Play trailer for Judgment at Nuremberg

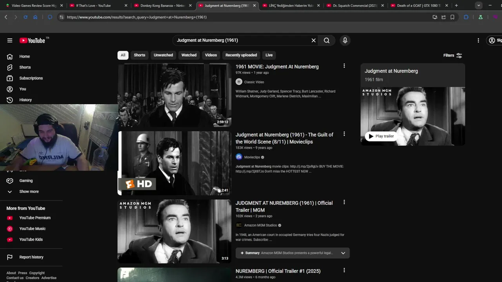tap(381, 136)
